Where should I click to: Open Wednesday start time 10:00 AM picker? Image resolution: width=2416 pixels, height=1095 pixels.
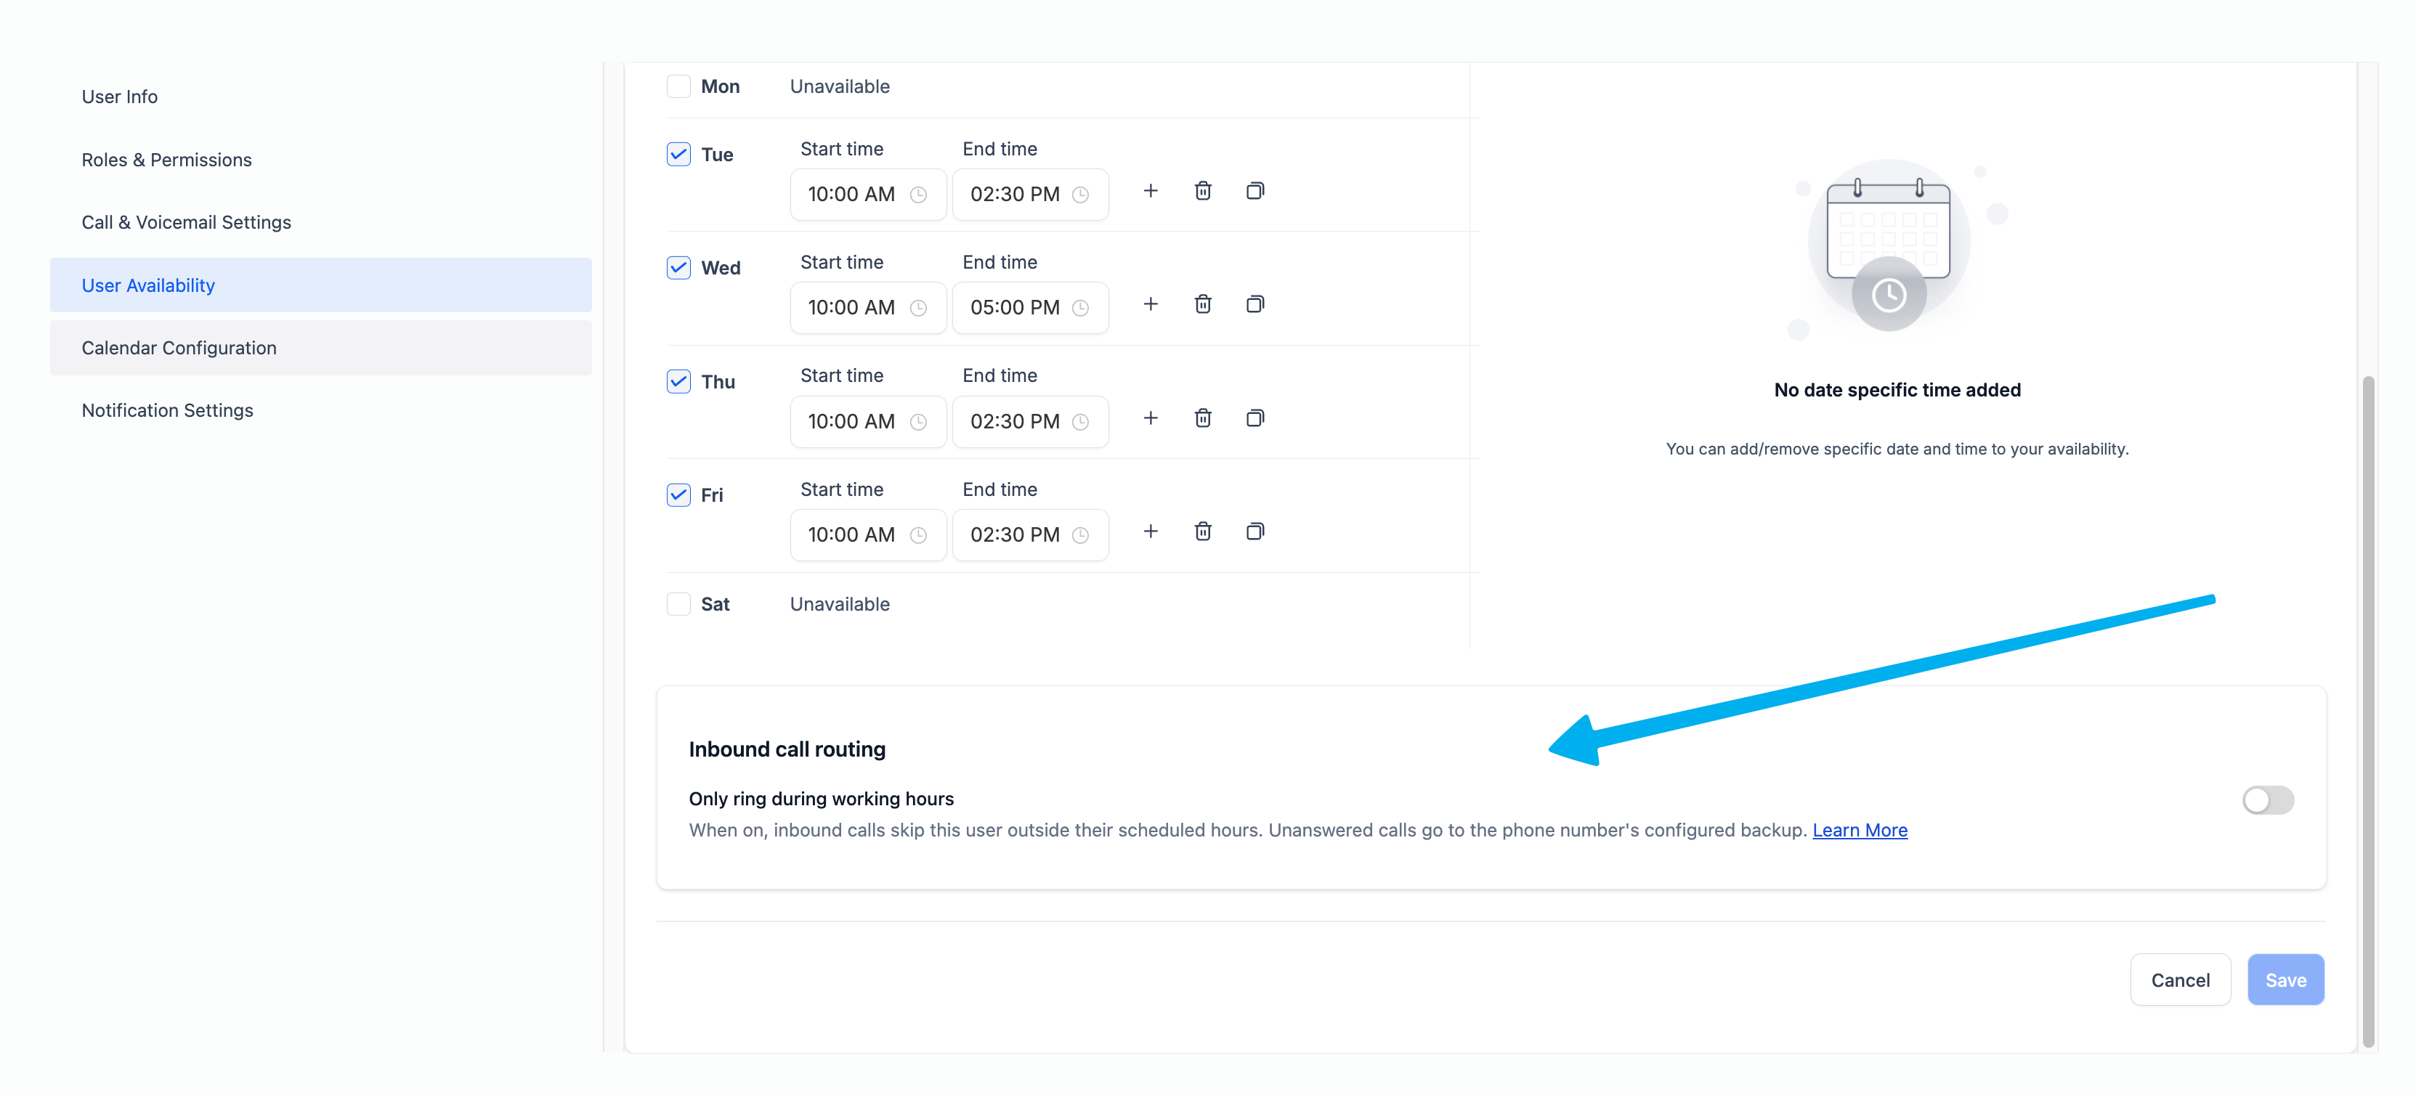tap(867, 309)
